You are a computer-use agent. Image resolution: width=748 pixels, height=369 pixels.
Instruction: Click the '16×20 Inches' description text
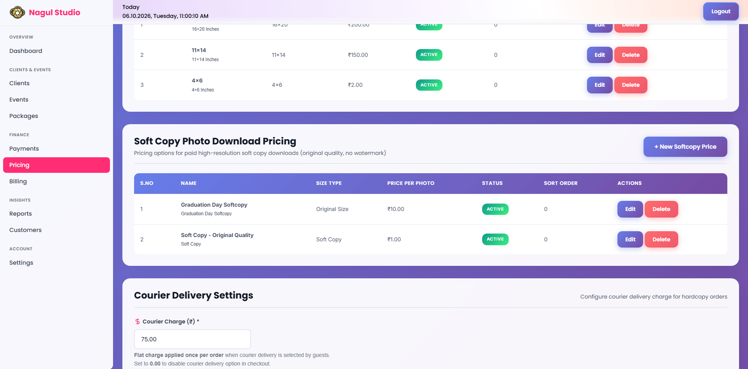pyautogui.click(x=205, y=29)
